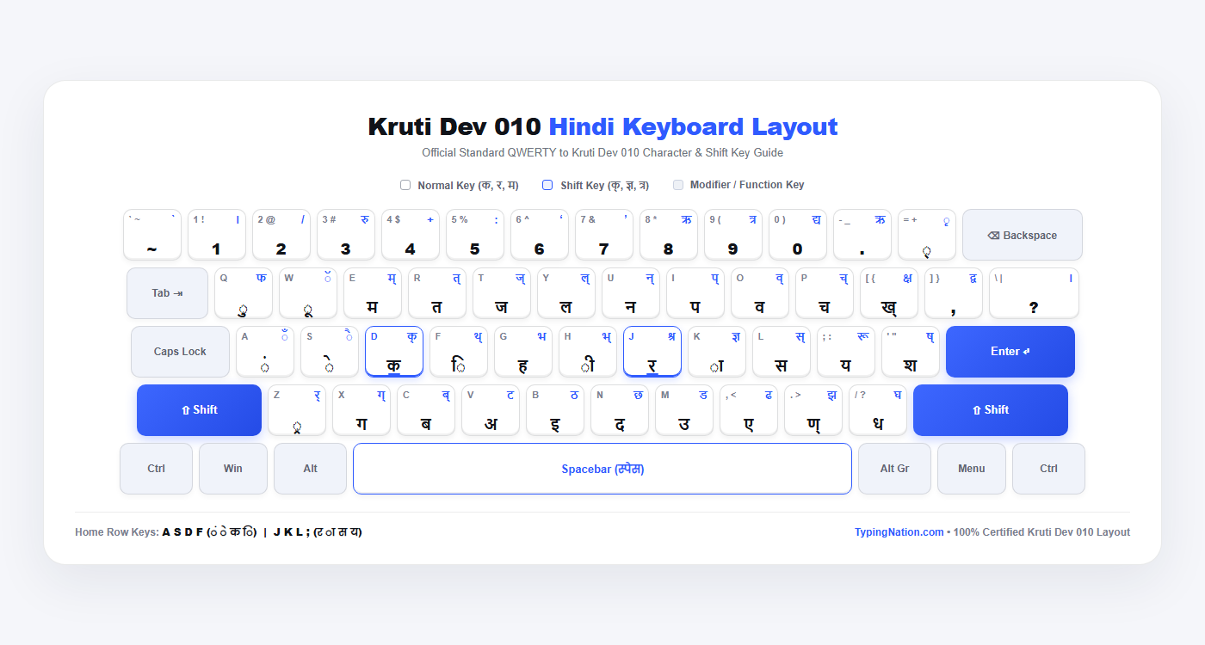Click the Backspace key
This screenshot has height=645, width=1205.
click(1022, 235)
